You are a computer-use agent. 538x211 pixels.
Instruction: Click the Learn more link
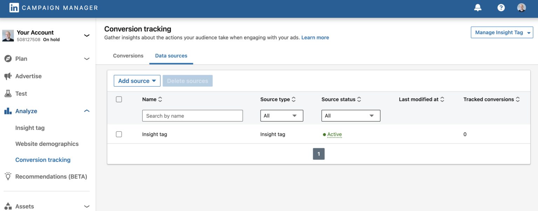tap(315, 37)
